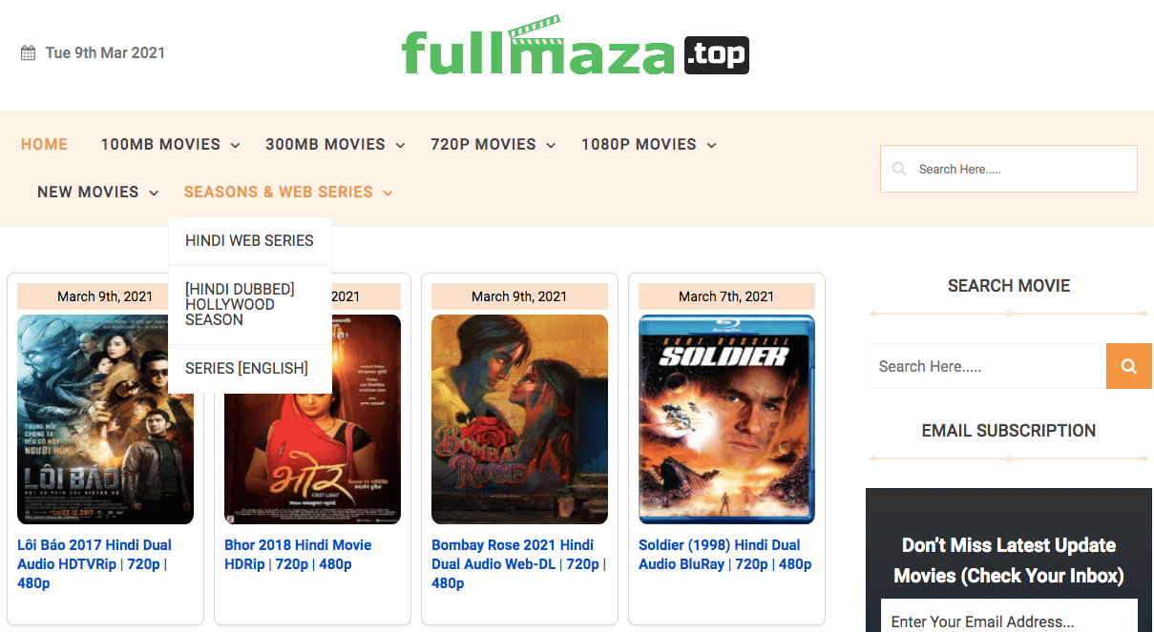Select Hindi Web Series menu entry
Image resolution: width=1154 pixels, height=632 pixels.
pyautogui.click(x=249, y=241)
